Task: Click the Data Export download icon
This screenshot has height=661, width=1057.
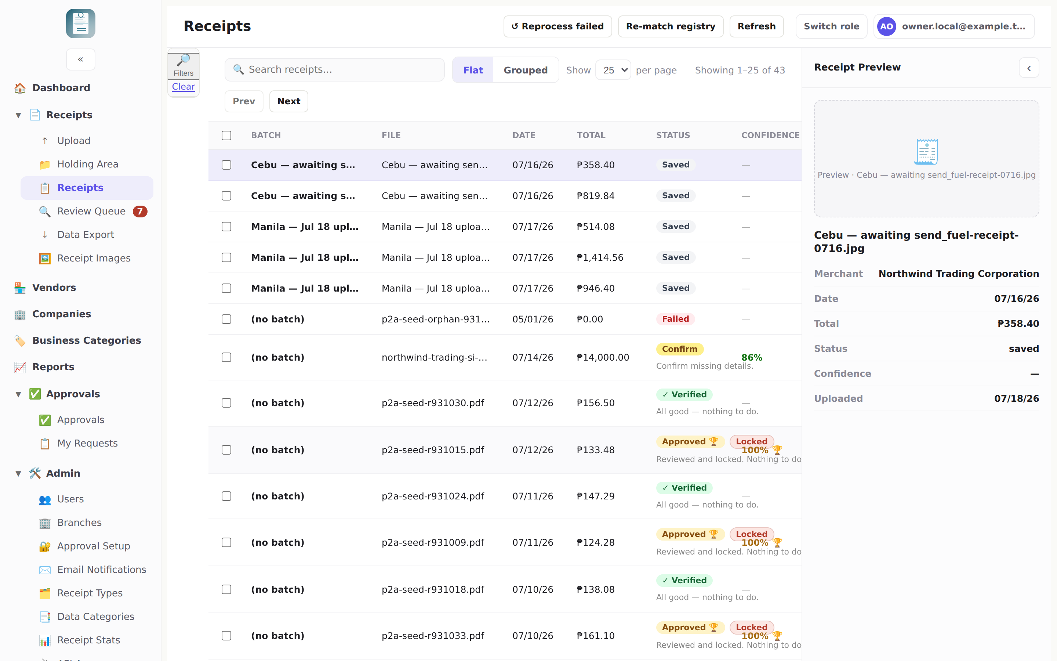Action: [44, 235]
